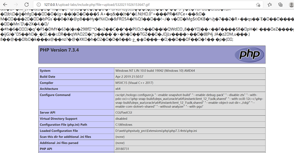Select the 'Server API' row label

48,113
